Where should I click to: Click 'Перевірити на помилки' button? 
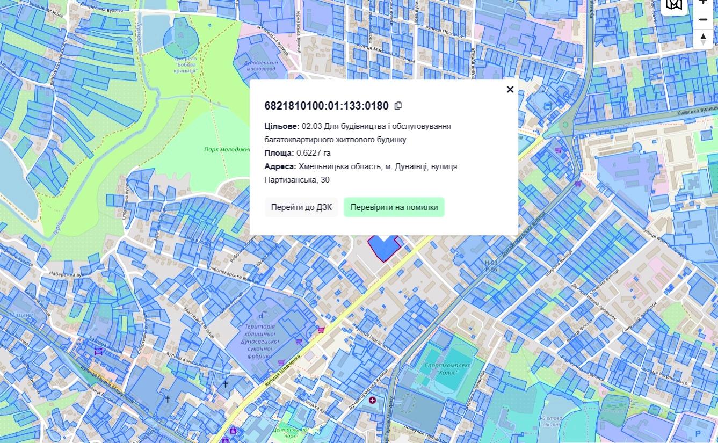(x=394, y=207)
